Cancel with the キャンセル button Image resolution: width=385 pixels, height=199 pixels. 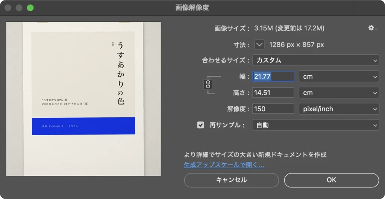point(231,180)
